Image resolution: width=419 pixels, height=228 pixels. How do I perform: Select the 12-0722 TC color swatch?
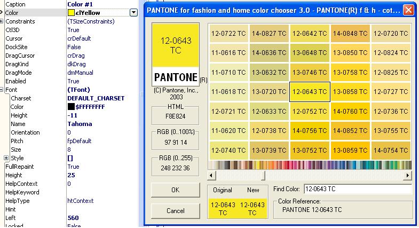(229, 34)
